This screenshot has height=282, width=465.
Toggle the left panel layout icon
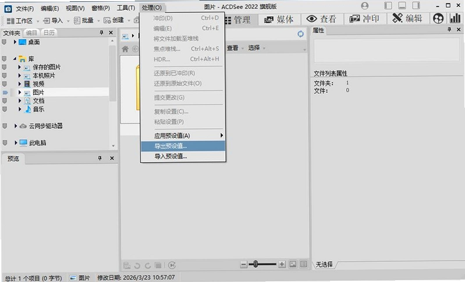388,6
